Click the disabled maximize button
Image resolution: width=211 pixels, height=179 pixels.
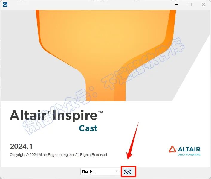pyautogui.click(x=190, y=4)
